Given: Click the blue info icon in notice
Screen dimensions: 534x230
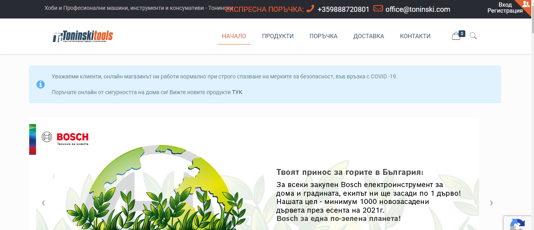Looking at the screenshot, I should click(41, 84).
